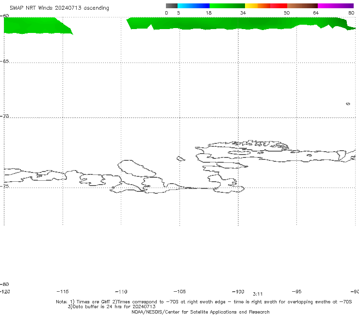Click the color bar label '5'
359x315 pixels.
179,13
